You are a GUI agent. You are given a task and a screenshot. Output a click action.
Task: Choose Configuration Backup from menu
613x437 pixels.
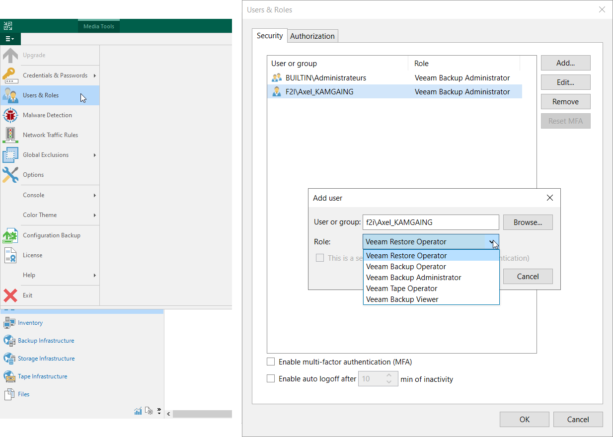tap(50, 235)
